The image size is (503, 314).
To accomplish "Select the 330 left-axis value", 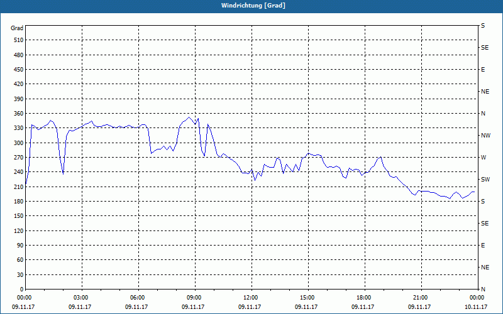I will tap(19, 128).
